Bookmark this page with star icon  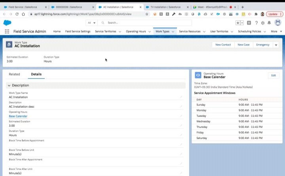pyautogui.click(x=147, y=14)
